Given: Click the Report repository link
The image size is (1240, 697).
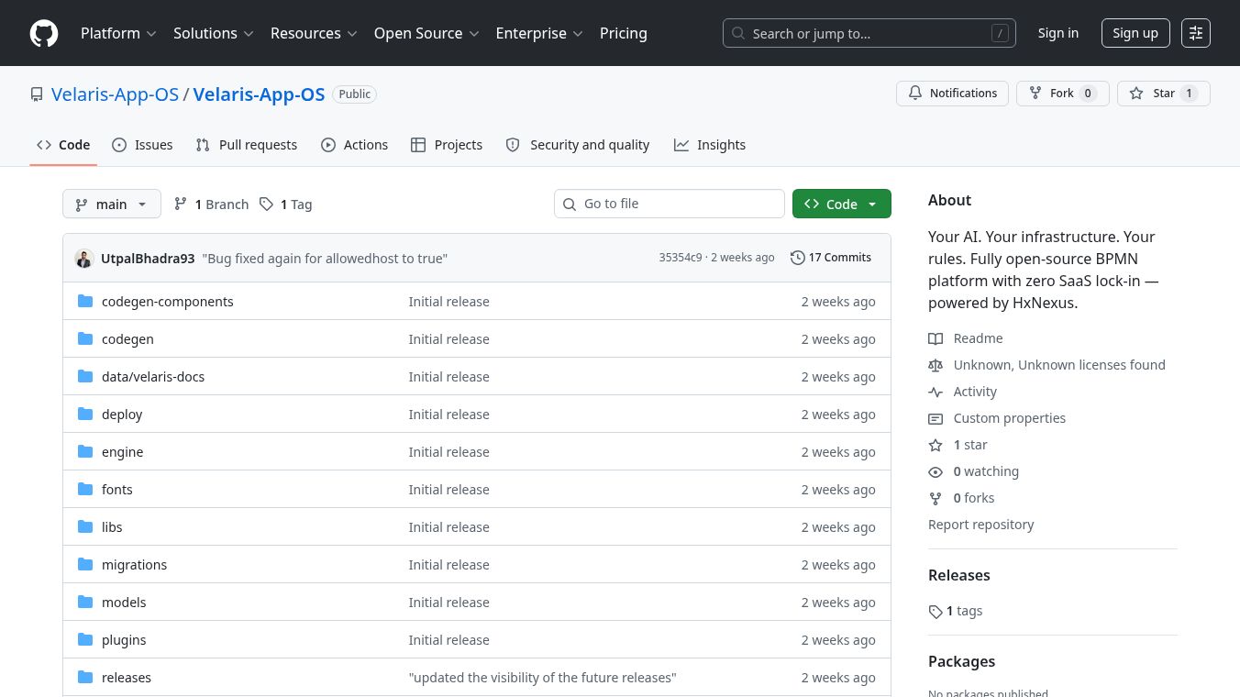Looking at the screenshot, I should pyautogui.click(x=980, y=525).
